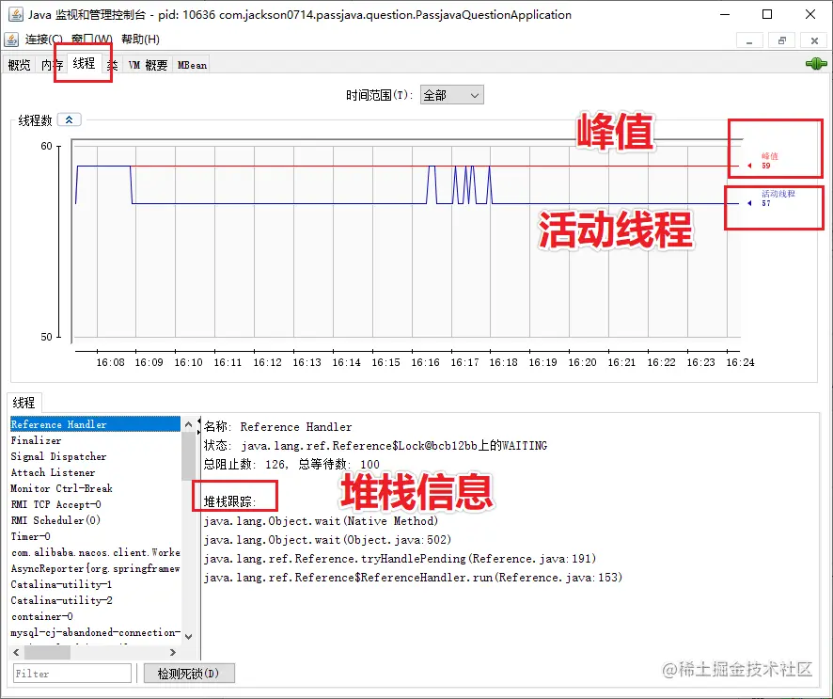The width and height of the screenshot is (833, 699).
Task: Open the MBean tab
Action: [192, 65]
